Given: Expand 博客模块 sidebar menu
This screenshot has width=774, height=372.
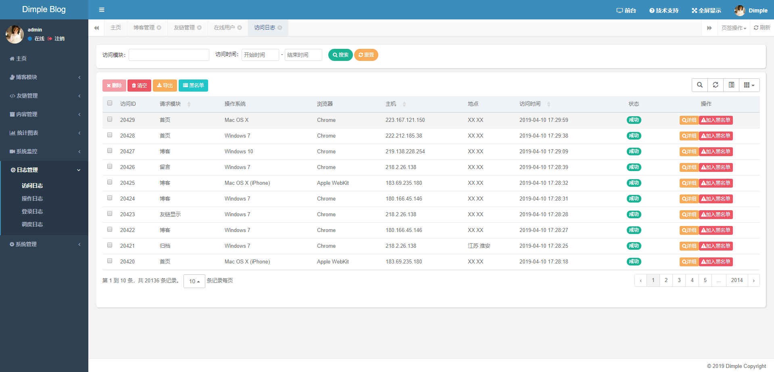Looking at the screenshot, I should point(44,77).
